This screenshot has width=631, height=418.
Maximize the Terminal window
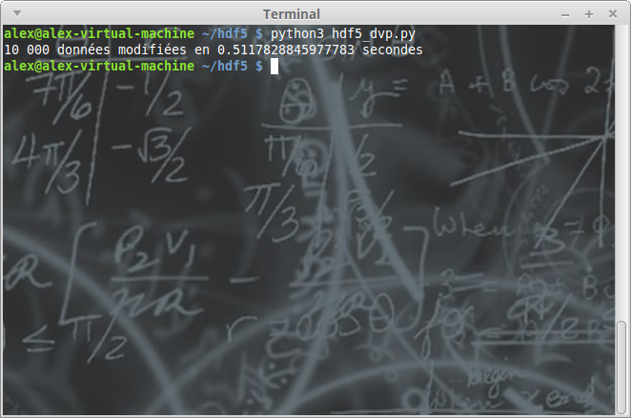[589, 14]
